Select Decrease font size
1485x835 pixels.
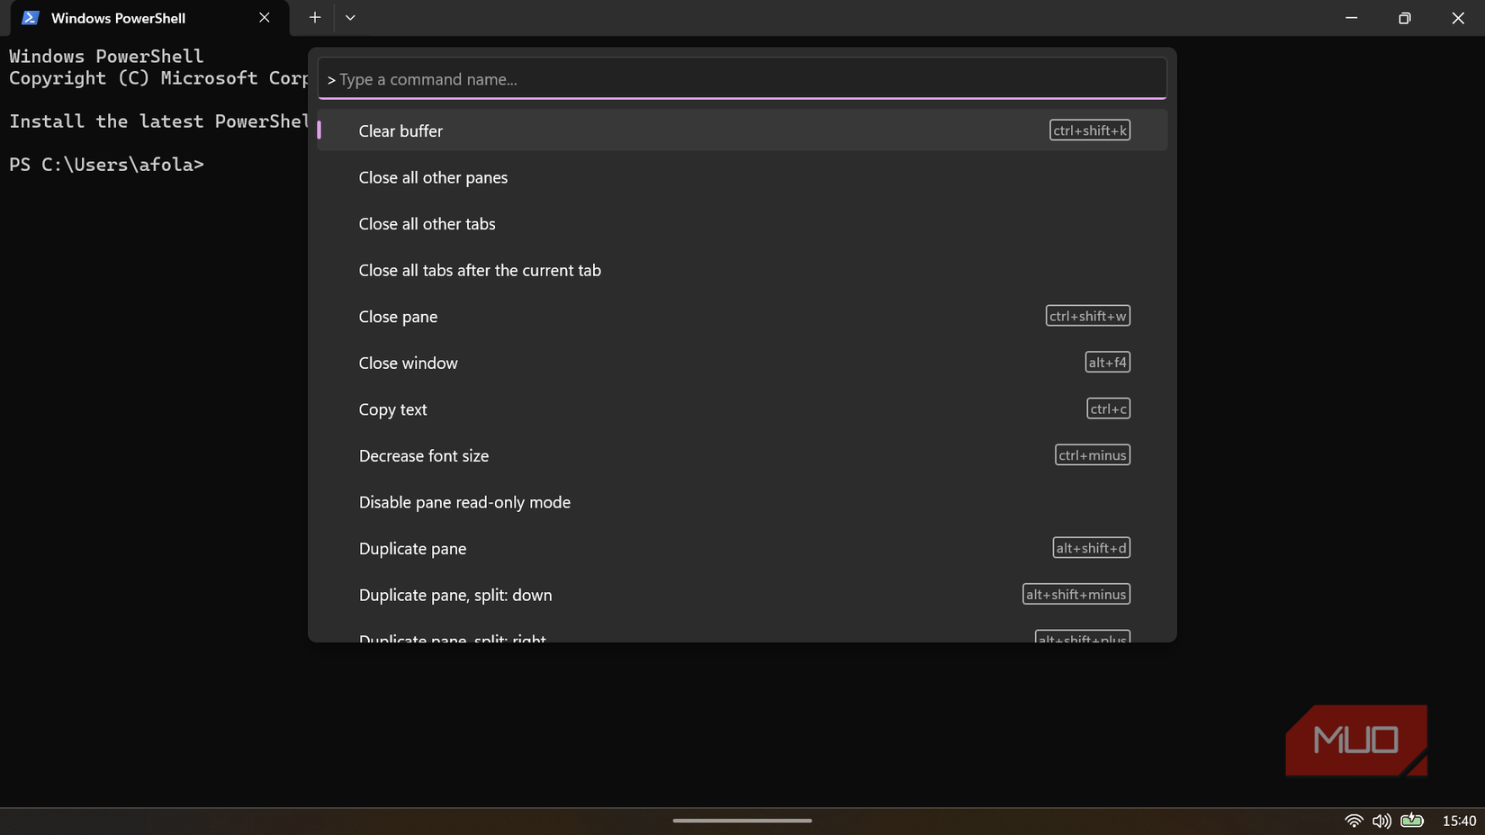pyautogui.click(x=742, y=455)
